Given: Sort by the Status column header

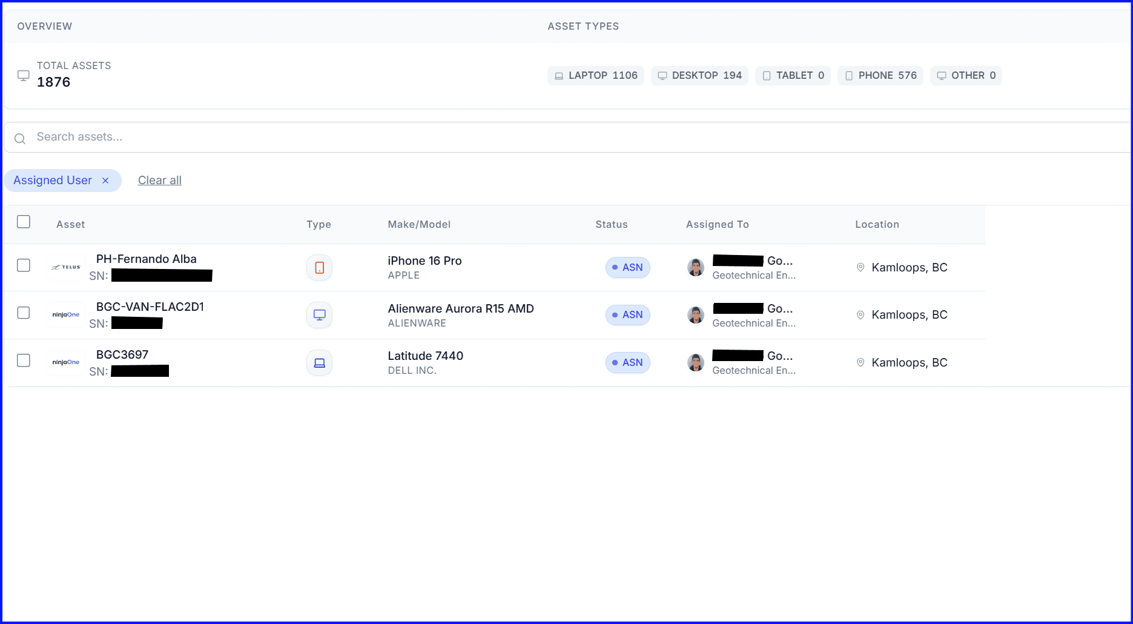Looking at the screenshot, I should [612, 225].
